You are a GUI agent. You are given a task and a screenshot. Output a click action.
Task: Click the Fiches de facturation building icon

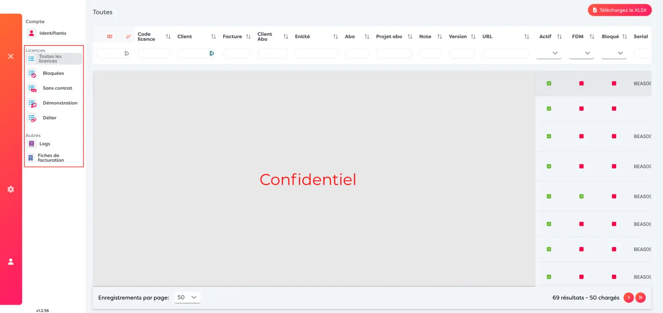tap(31, 158)
